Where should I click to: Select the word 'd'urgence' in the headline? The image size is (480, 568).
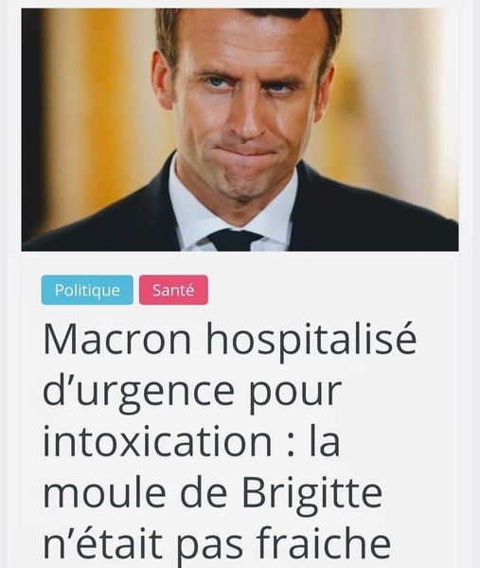[x=138, y=394]
